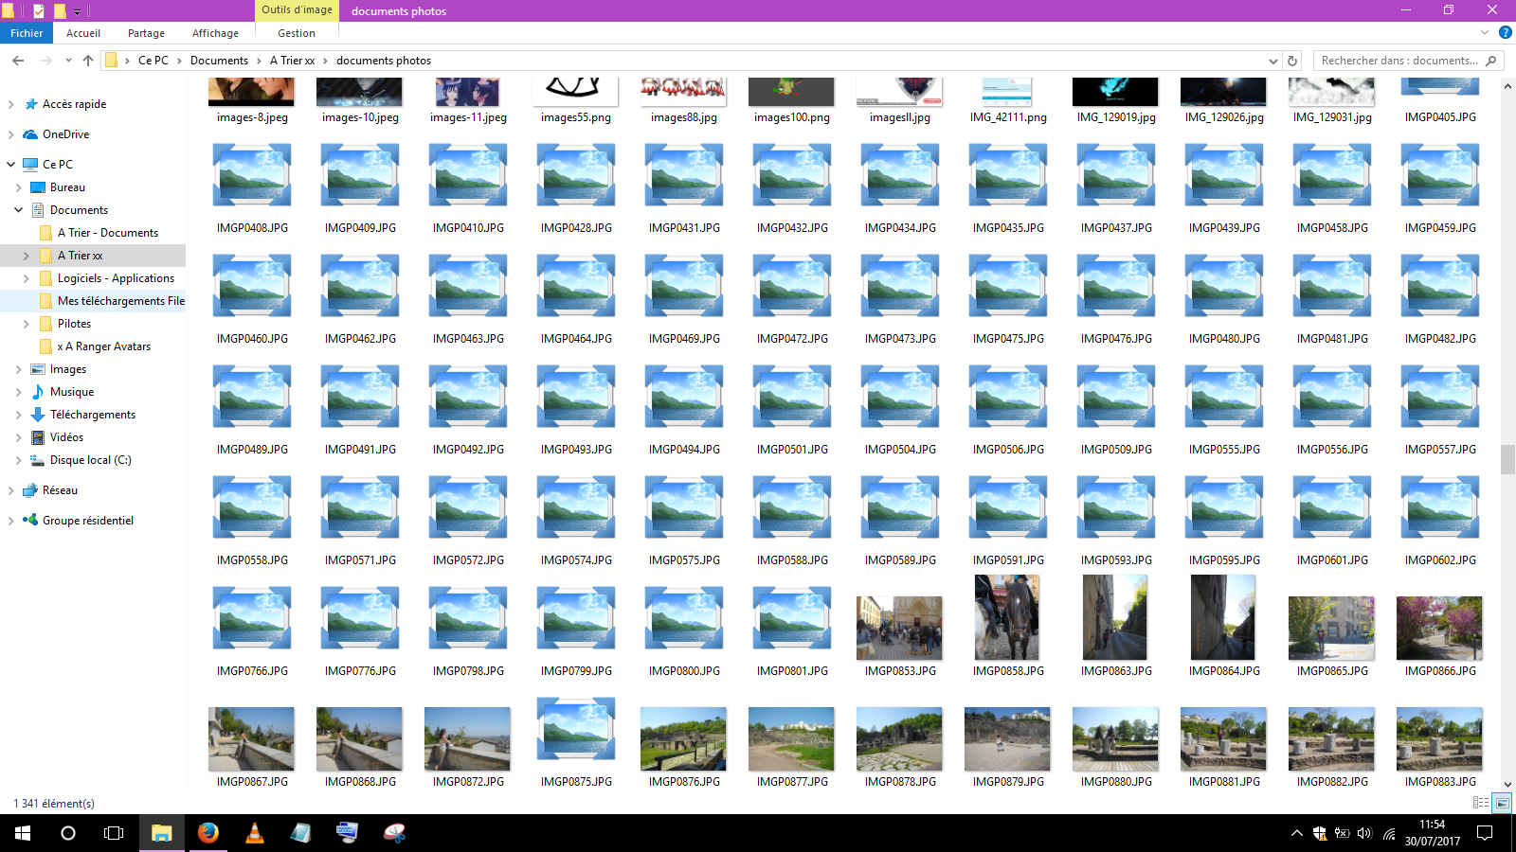This screenshot has height=852, width=1516.
Task: Launch VLC media player from taskbar
Action: point(255,833)
